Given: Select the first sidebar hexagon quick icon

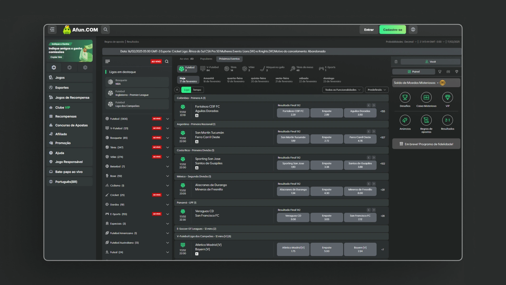Looking at the screenshot, I should tap(54, 68).
